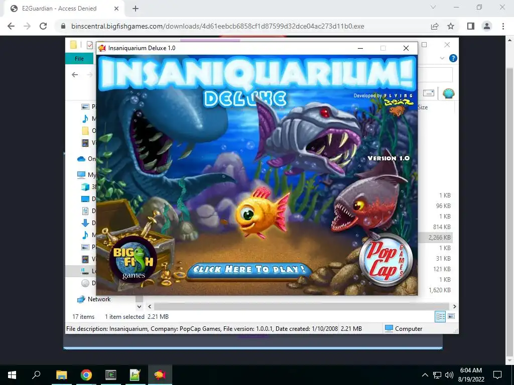
Task: Click the Chrome back button
Action: pos(11,26)
